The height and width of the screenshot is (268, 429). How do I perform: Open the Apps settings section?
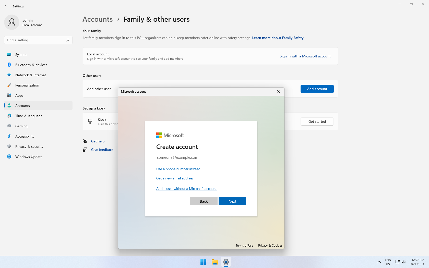[x=19, y=95]
